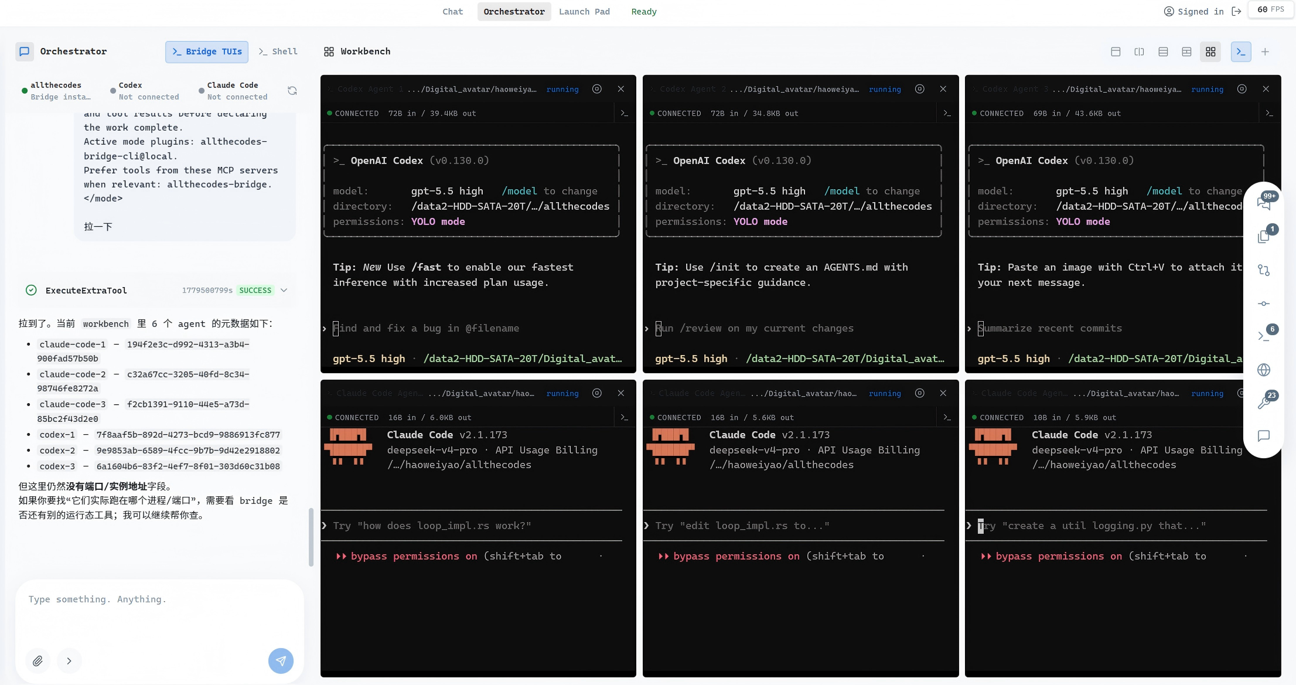
Task: Click the Codex Agent 2 /review prompt line
Action: (754, 328)
